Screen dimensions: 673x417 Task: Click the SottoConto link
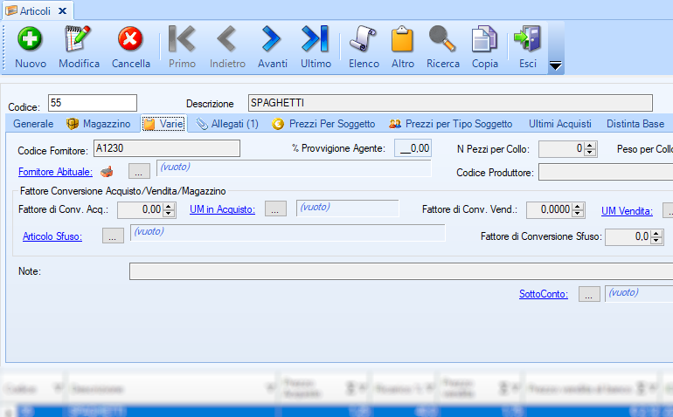point(543,294)
